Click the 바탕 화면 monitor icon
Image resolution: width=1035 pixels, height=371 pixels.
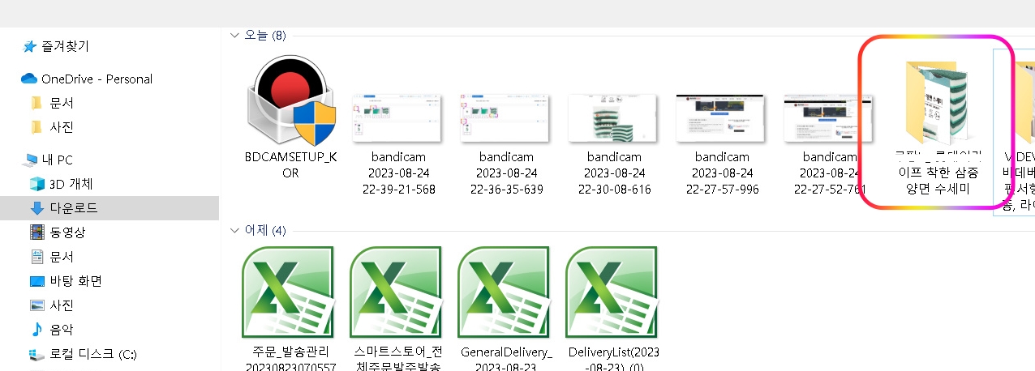click(x=37, y=281)
